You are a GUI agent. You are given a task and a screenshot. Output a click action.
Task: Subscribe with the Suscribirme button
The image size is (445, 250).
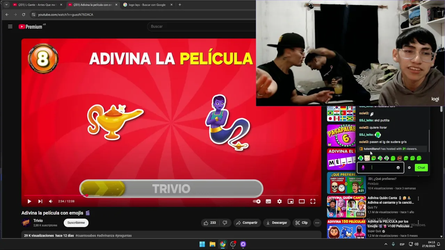pos(76,223)
